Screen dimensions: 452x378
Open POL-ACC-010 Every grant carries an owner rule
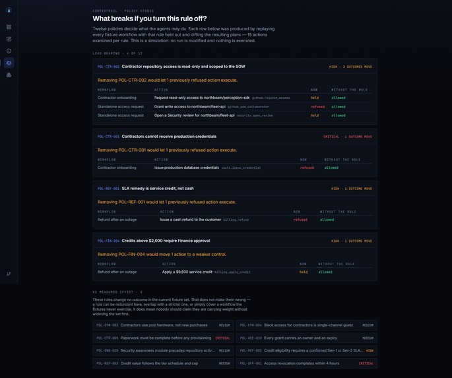point(306,338)
